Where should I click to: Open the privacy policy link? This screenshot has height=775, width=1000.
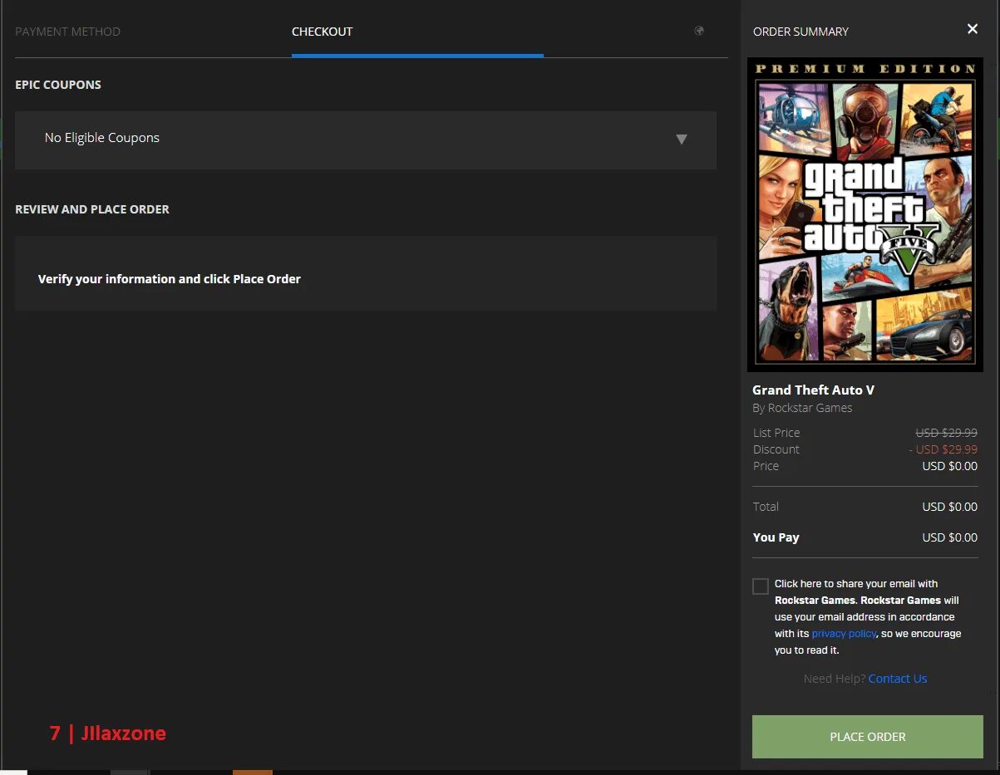(x=844, y=634)
